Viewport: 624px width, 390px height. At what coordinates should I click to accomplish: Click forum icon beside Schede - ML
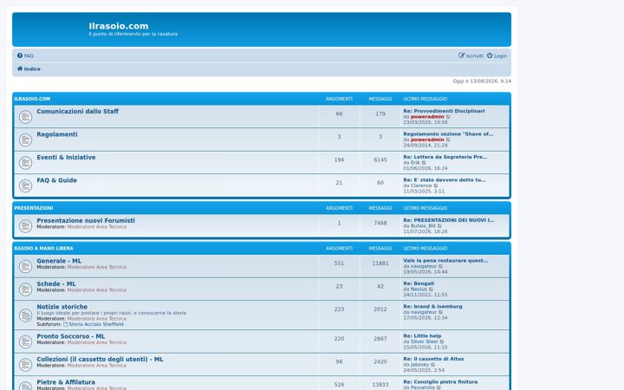pyautogui.click(x=25, y=289)
